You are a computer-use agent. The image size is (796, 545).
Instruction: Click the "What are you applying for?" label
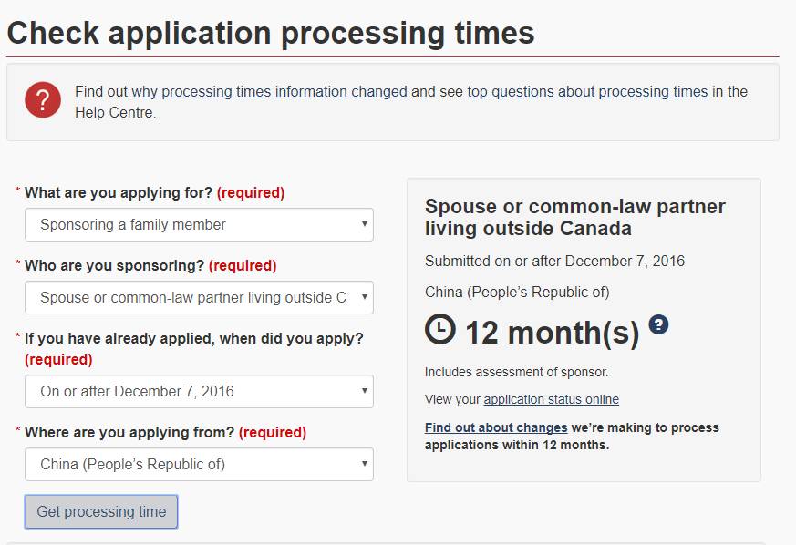pos(119,193)
